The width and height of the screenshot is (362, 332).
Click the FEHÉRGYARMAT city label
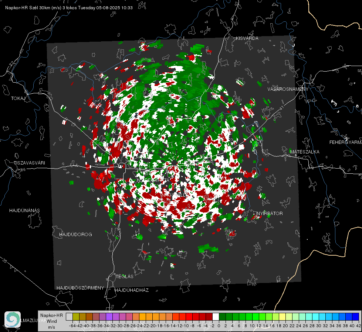click(346, 142)
